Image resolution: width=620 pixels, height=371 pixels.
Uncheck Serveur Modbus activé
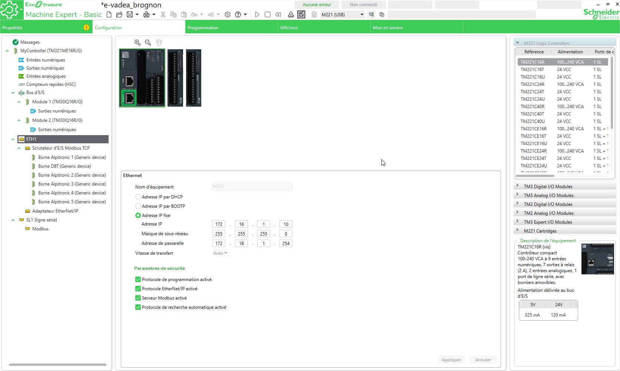click(138, 298)
